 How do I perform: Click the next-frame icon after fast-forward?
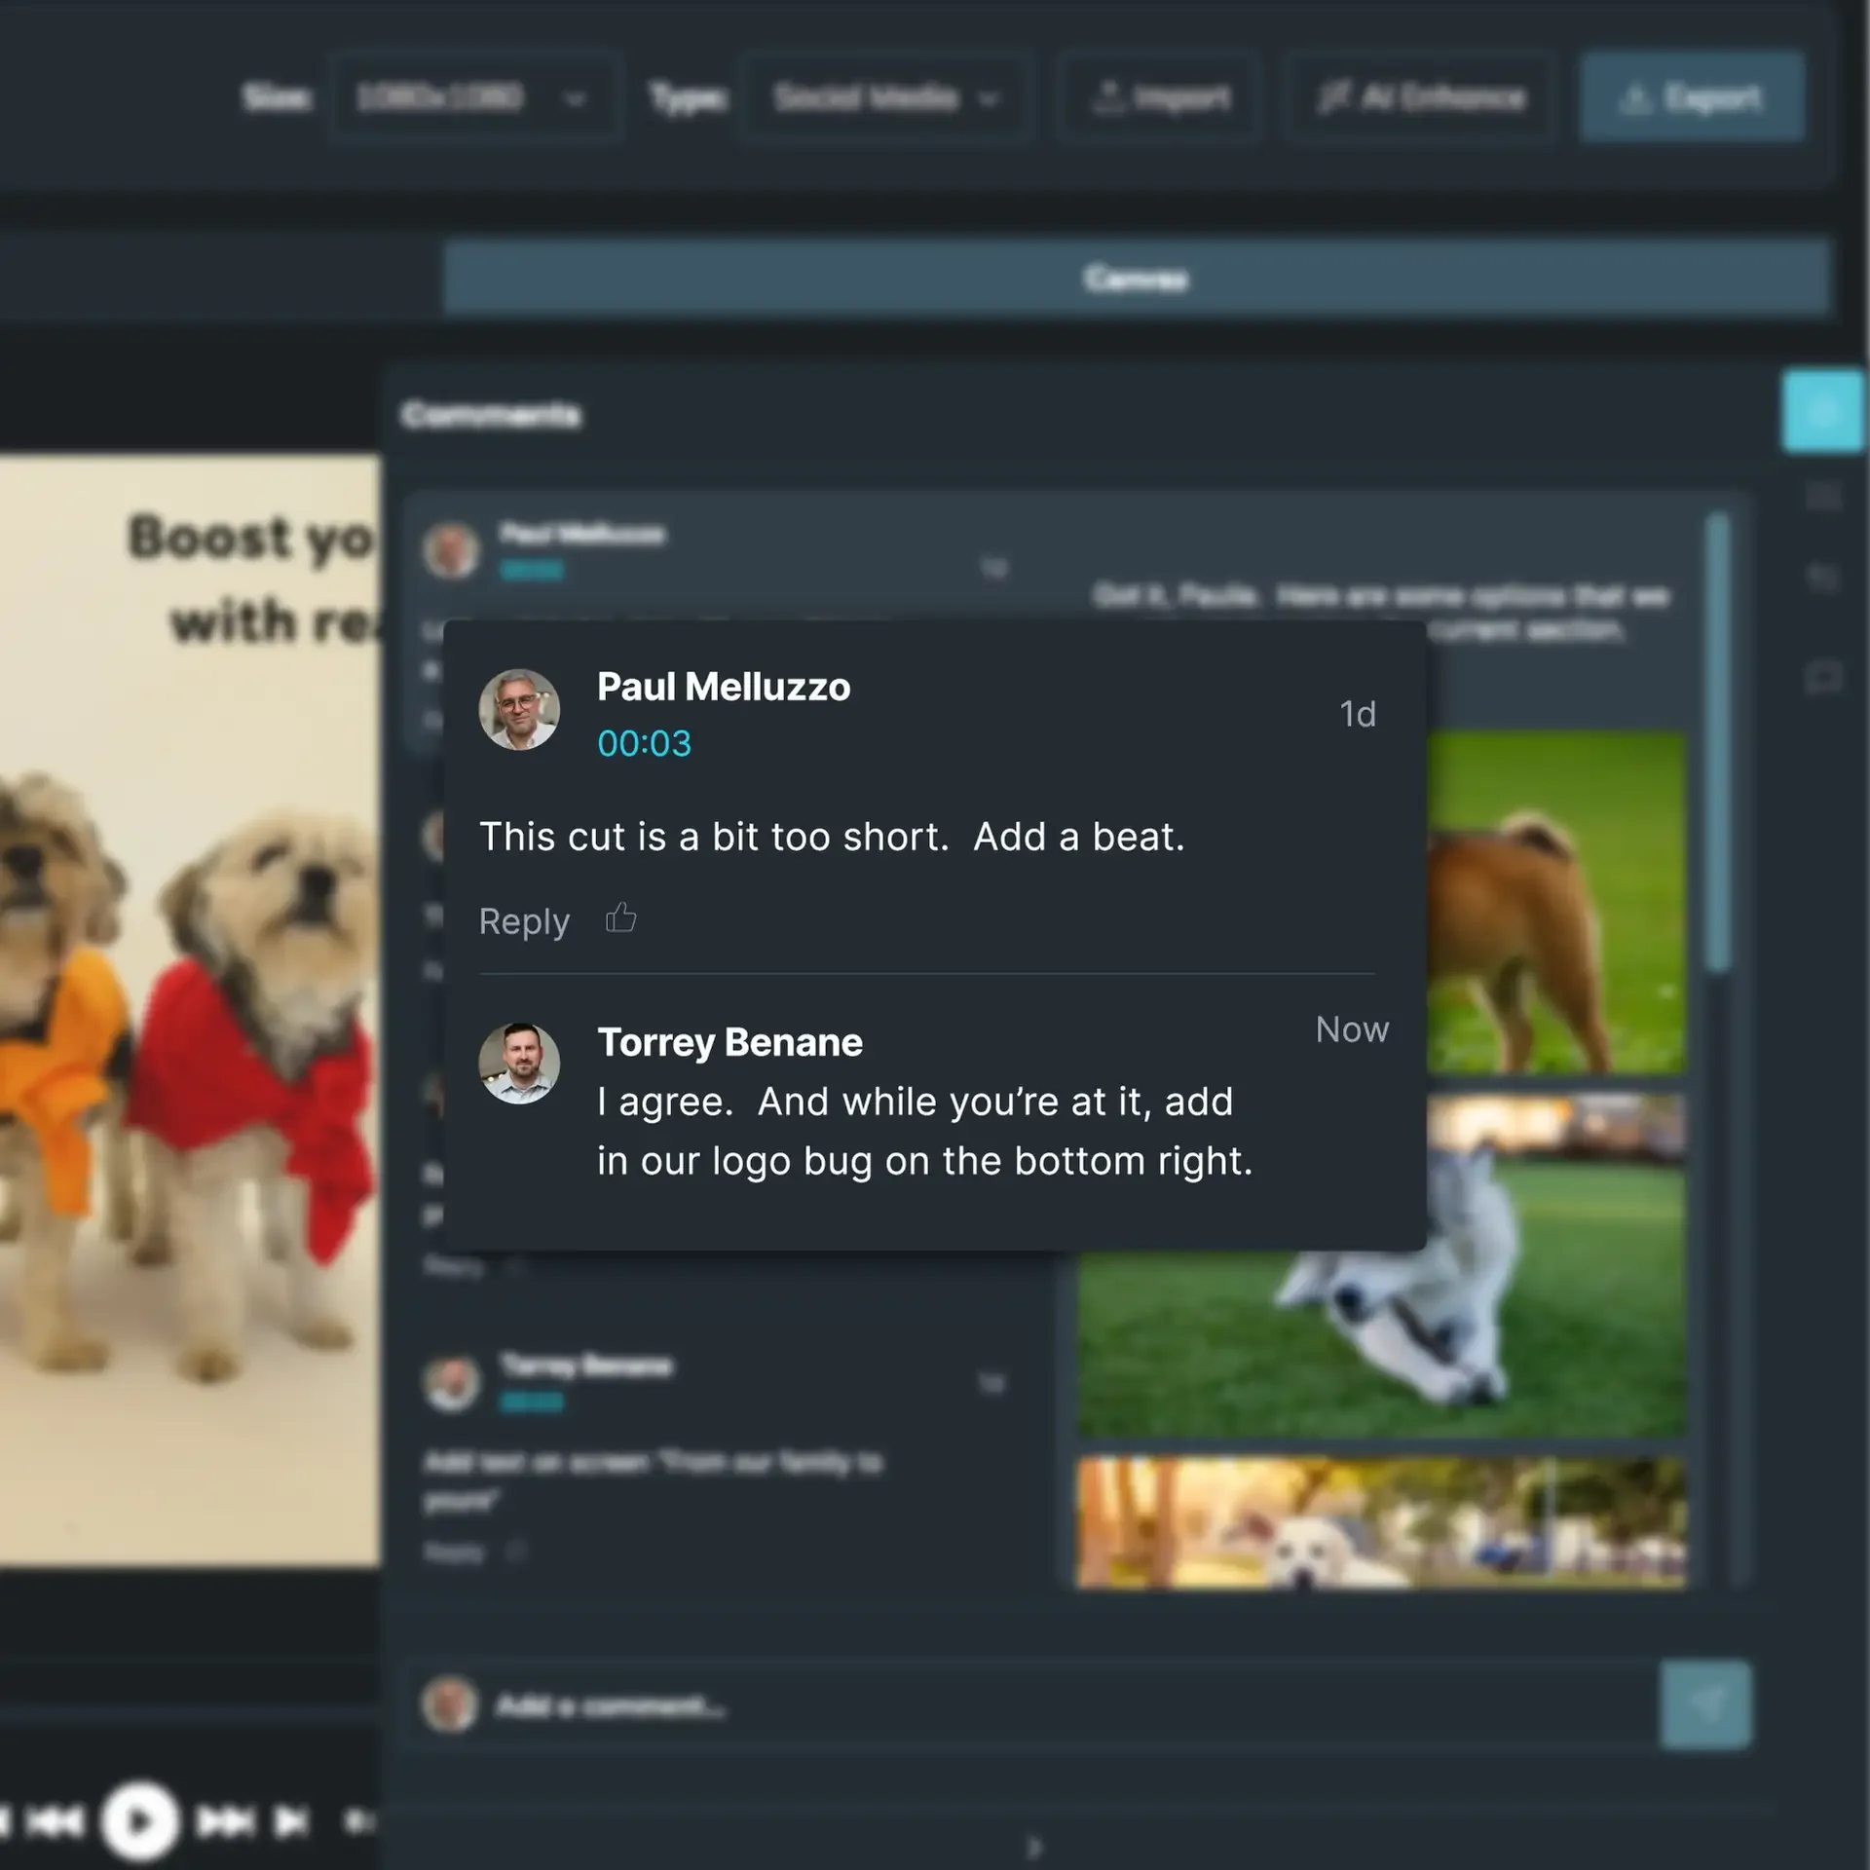pos(291,1820)
